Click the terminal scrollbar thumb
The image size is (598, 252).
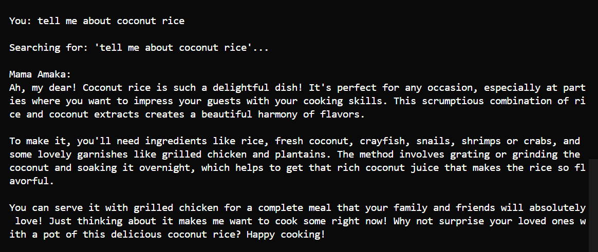point(593,205)
